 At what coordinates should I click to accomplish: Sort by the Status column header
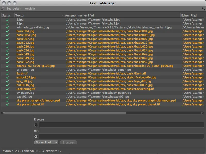(x=8, y=15)
